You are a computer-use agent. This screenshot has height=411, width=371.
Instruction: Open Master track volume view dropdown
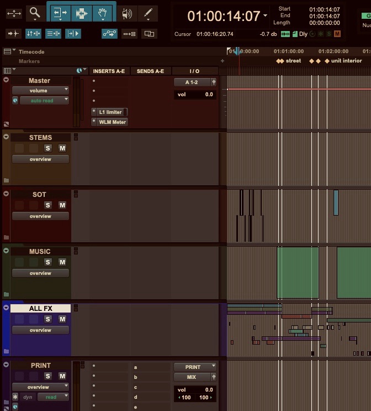[40, 91]
